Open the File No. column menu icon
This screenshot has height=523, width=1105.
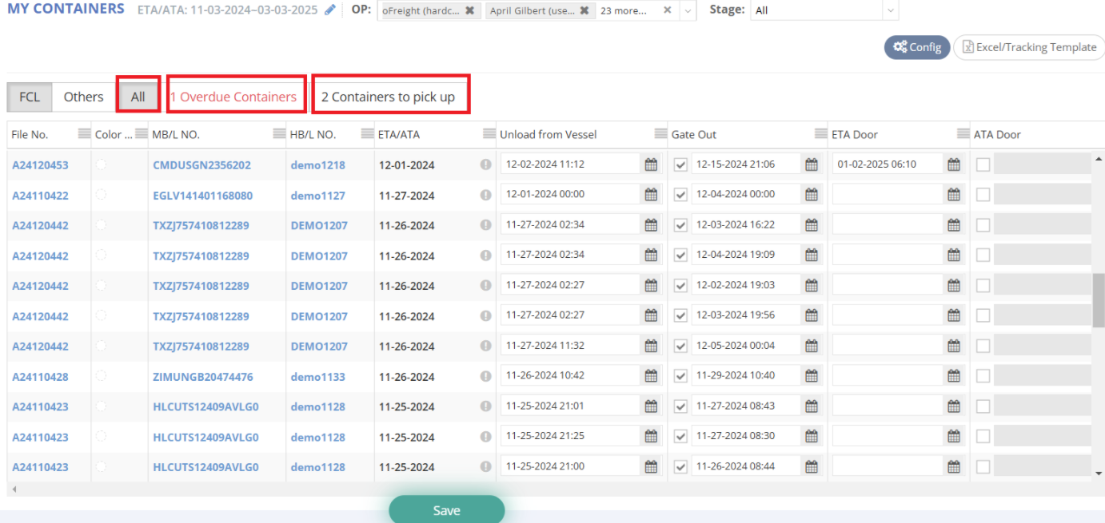(83, 133)
